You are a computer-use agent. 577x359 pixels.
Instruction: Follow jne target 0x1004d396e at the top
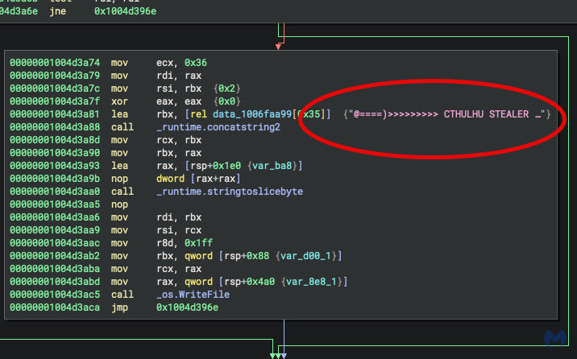(125, 11)
